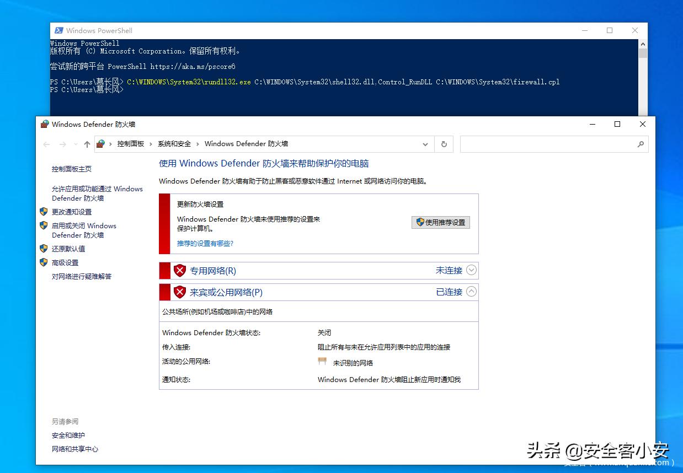The height and width of the screenshot is (473, 683).
Task: Click the refresh icon beside the address bar
Action: [x=444, y=144]
